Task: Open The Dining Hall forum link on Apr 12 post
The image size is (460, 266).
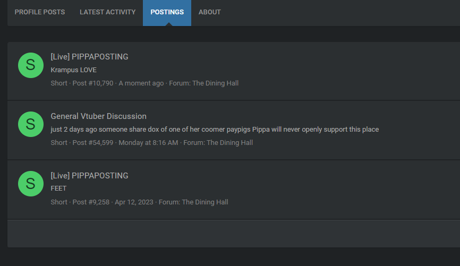Action: click(205, 202)
